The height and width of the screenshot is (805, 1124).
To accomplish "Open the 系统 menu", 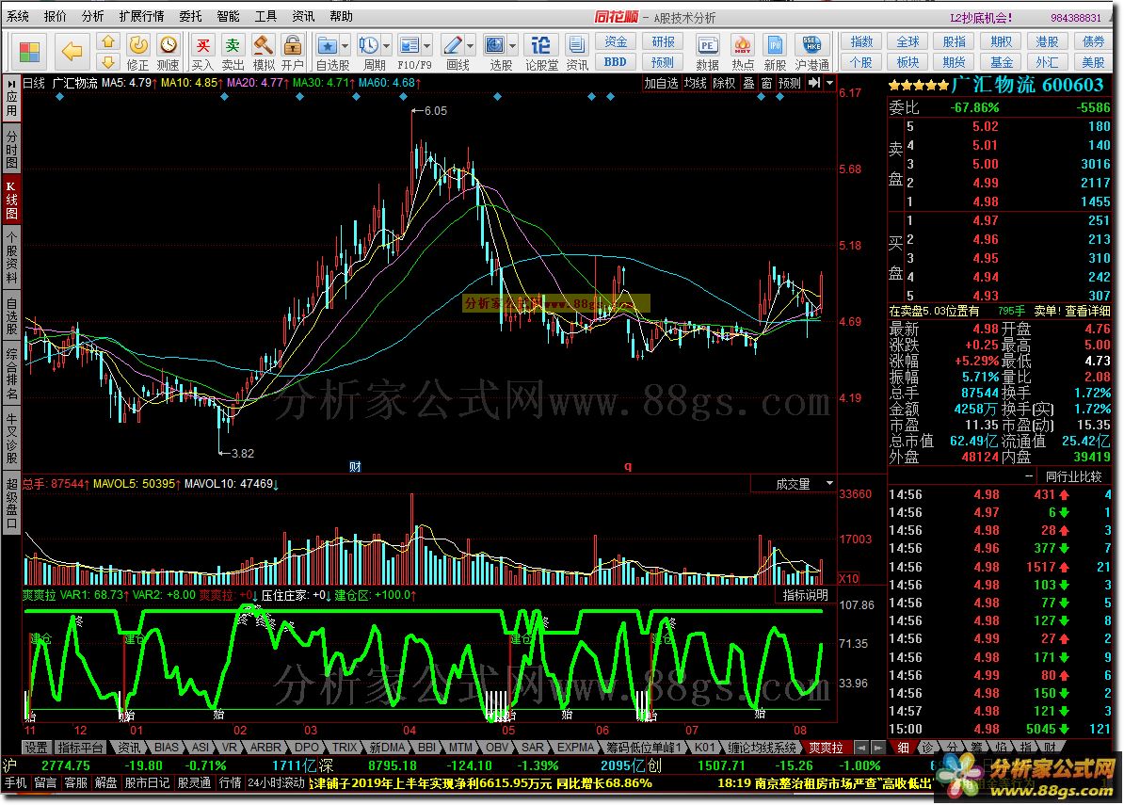I will tap(18, 16).
